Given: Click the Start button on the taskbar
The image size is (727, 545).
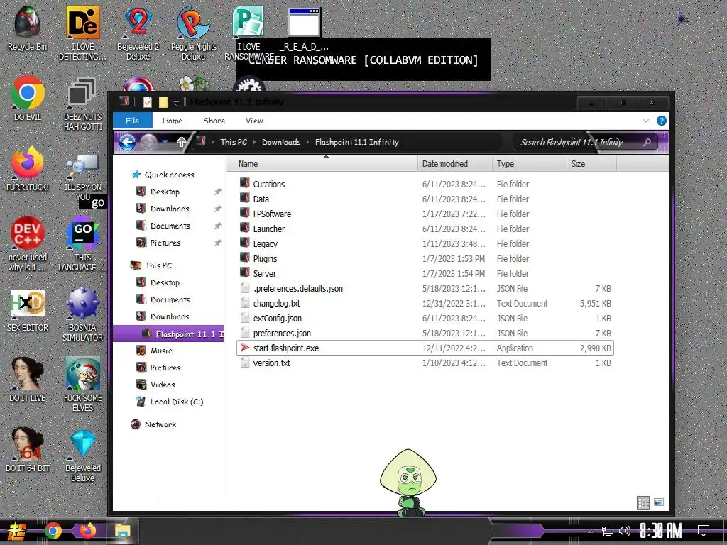Looking at the screenshot, I should [x=17, y=531].
